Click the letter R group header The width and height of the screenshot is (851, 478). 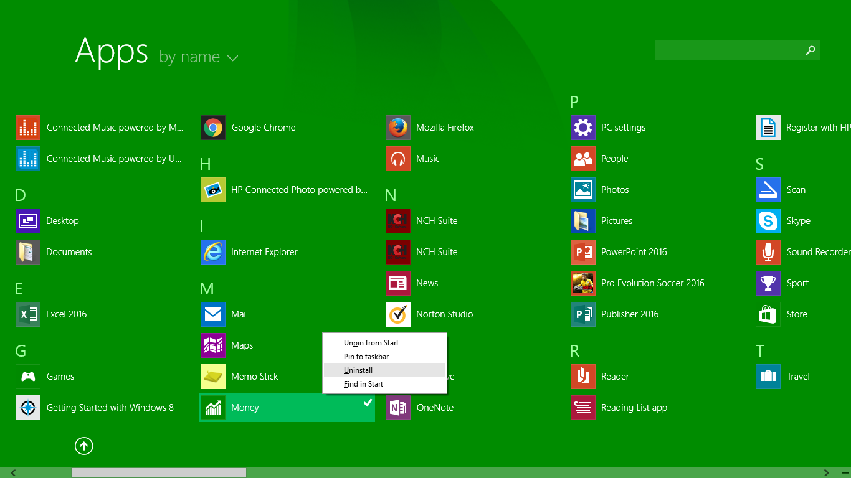pos(574,351)
